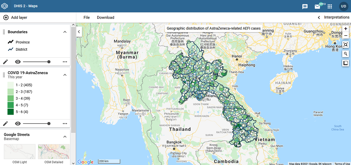This screenshot has height=165, width=351.
Task: Open more options for Boundaries layer
Action: click(x=65, y=62)
